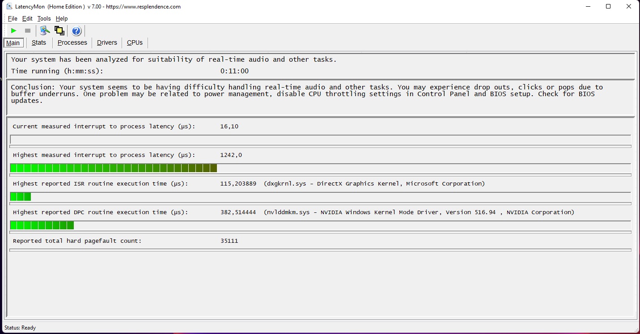Click the 'Status: Ready' status bar text
Screen dimensions: 640x334
tap(20, 328)
